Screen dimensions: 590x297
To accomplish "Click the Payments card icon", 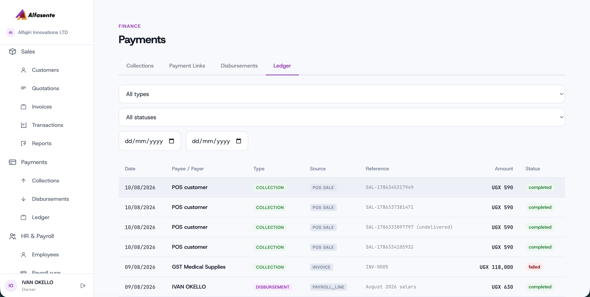I will 12,162.
